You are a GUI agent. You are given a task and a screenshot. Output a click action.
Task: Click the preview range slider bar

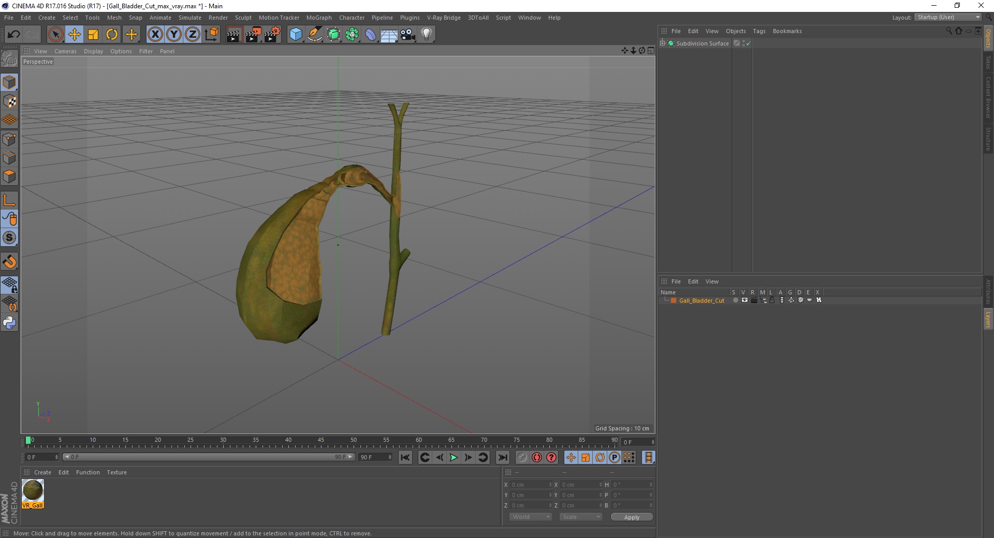tap(208, 457)
